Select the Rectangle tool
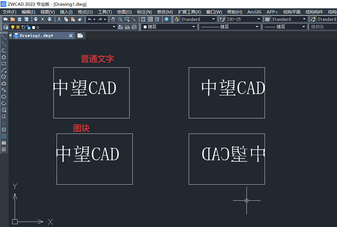Viewport: 337px width, 227px height. [4, 64]
